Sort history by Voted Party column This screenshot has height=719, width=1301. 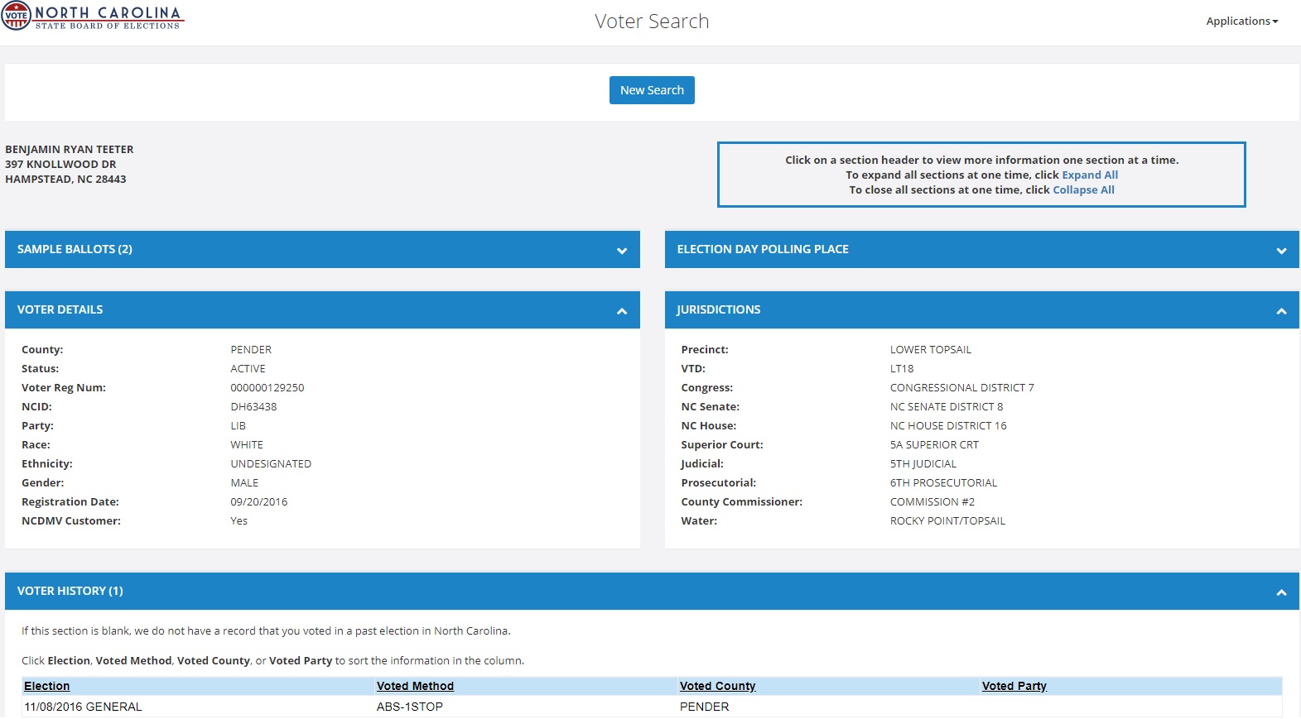(1014, 686)
